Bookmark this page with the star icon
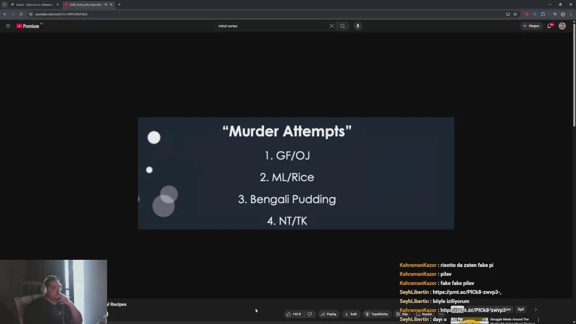This screenshot has width=576, height=324. click(x=515, y=14)
